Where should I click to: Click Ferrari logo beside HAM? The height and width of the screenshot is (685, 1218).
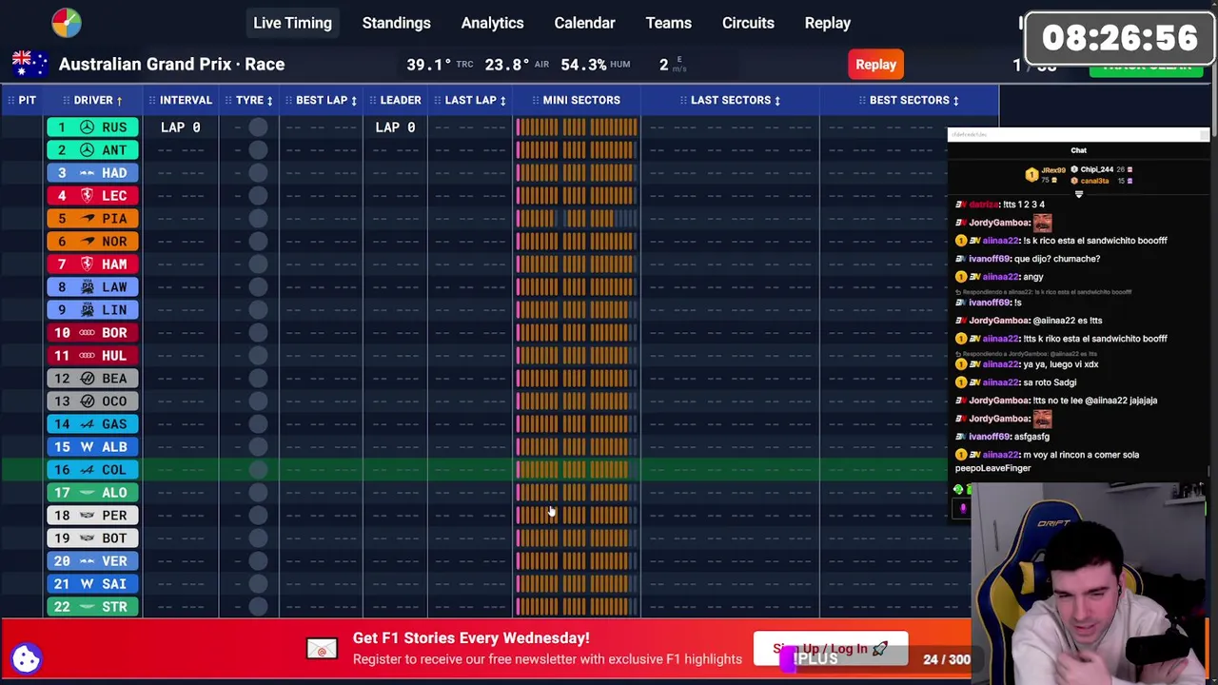pos(88,264)
